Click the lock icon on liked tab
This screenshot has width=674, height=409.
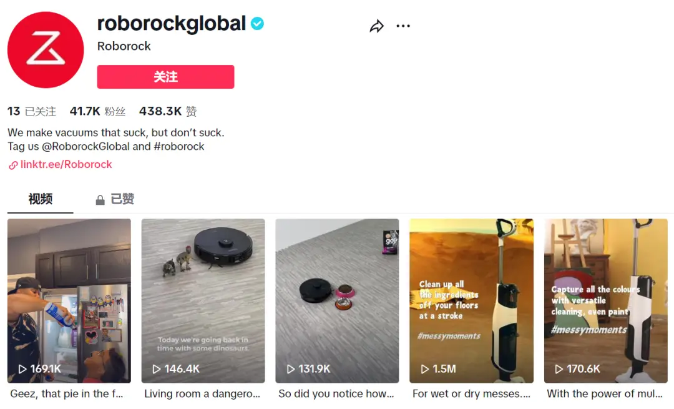[x=100, y=200]
